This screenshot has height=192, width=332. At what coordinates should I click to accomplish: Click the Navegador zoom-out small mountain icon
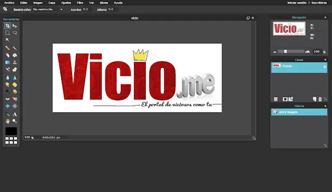coord(274,52)
